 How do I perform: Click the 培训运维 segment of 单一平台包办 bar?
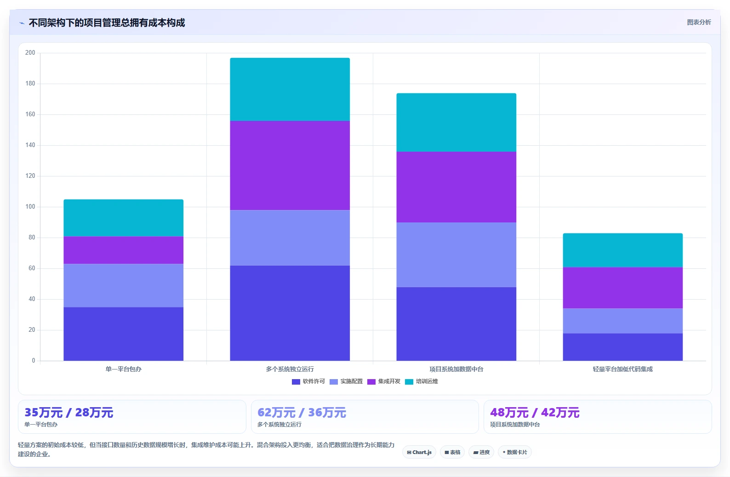(x=123, y=218)
